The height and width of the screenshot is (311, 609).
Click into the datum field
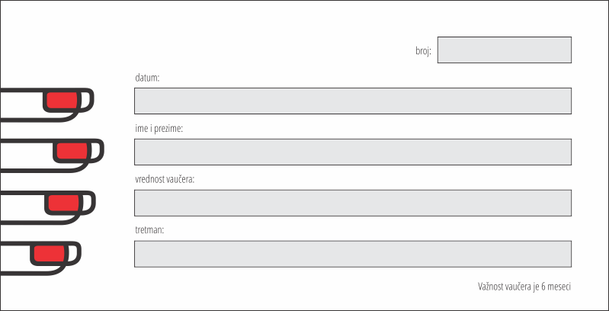coord(353,101)
